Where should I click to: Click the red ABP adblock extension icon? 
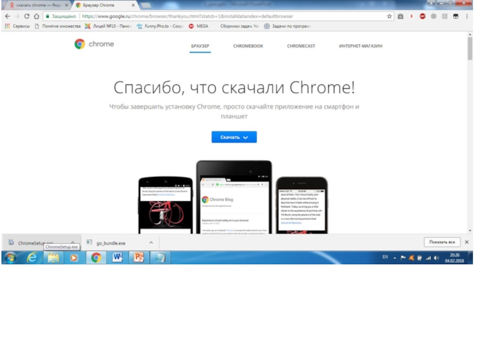pos(422,17)
